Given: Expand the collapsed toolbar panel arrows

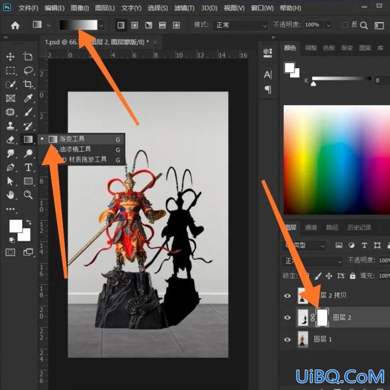Looking at the screenshot, I should [6, 38].
